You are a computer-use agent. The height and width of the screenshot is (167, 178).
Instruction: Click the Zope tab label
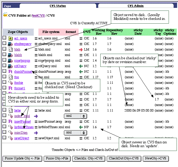(7, 6)
